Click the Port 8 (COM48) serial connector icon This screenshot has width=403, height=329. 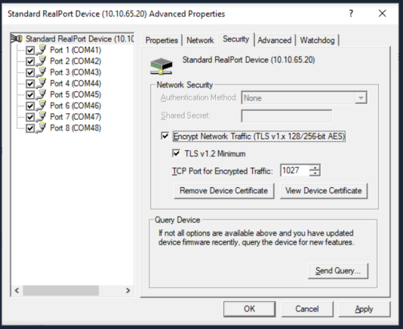click(x=41, y=128)
